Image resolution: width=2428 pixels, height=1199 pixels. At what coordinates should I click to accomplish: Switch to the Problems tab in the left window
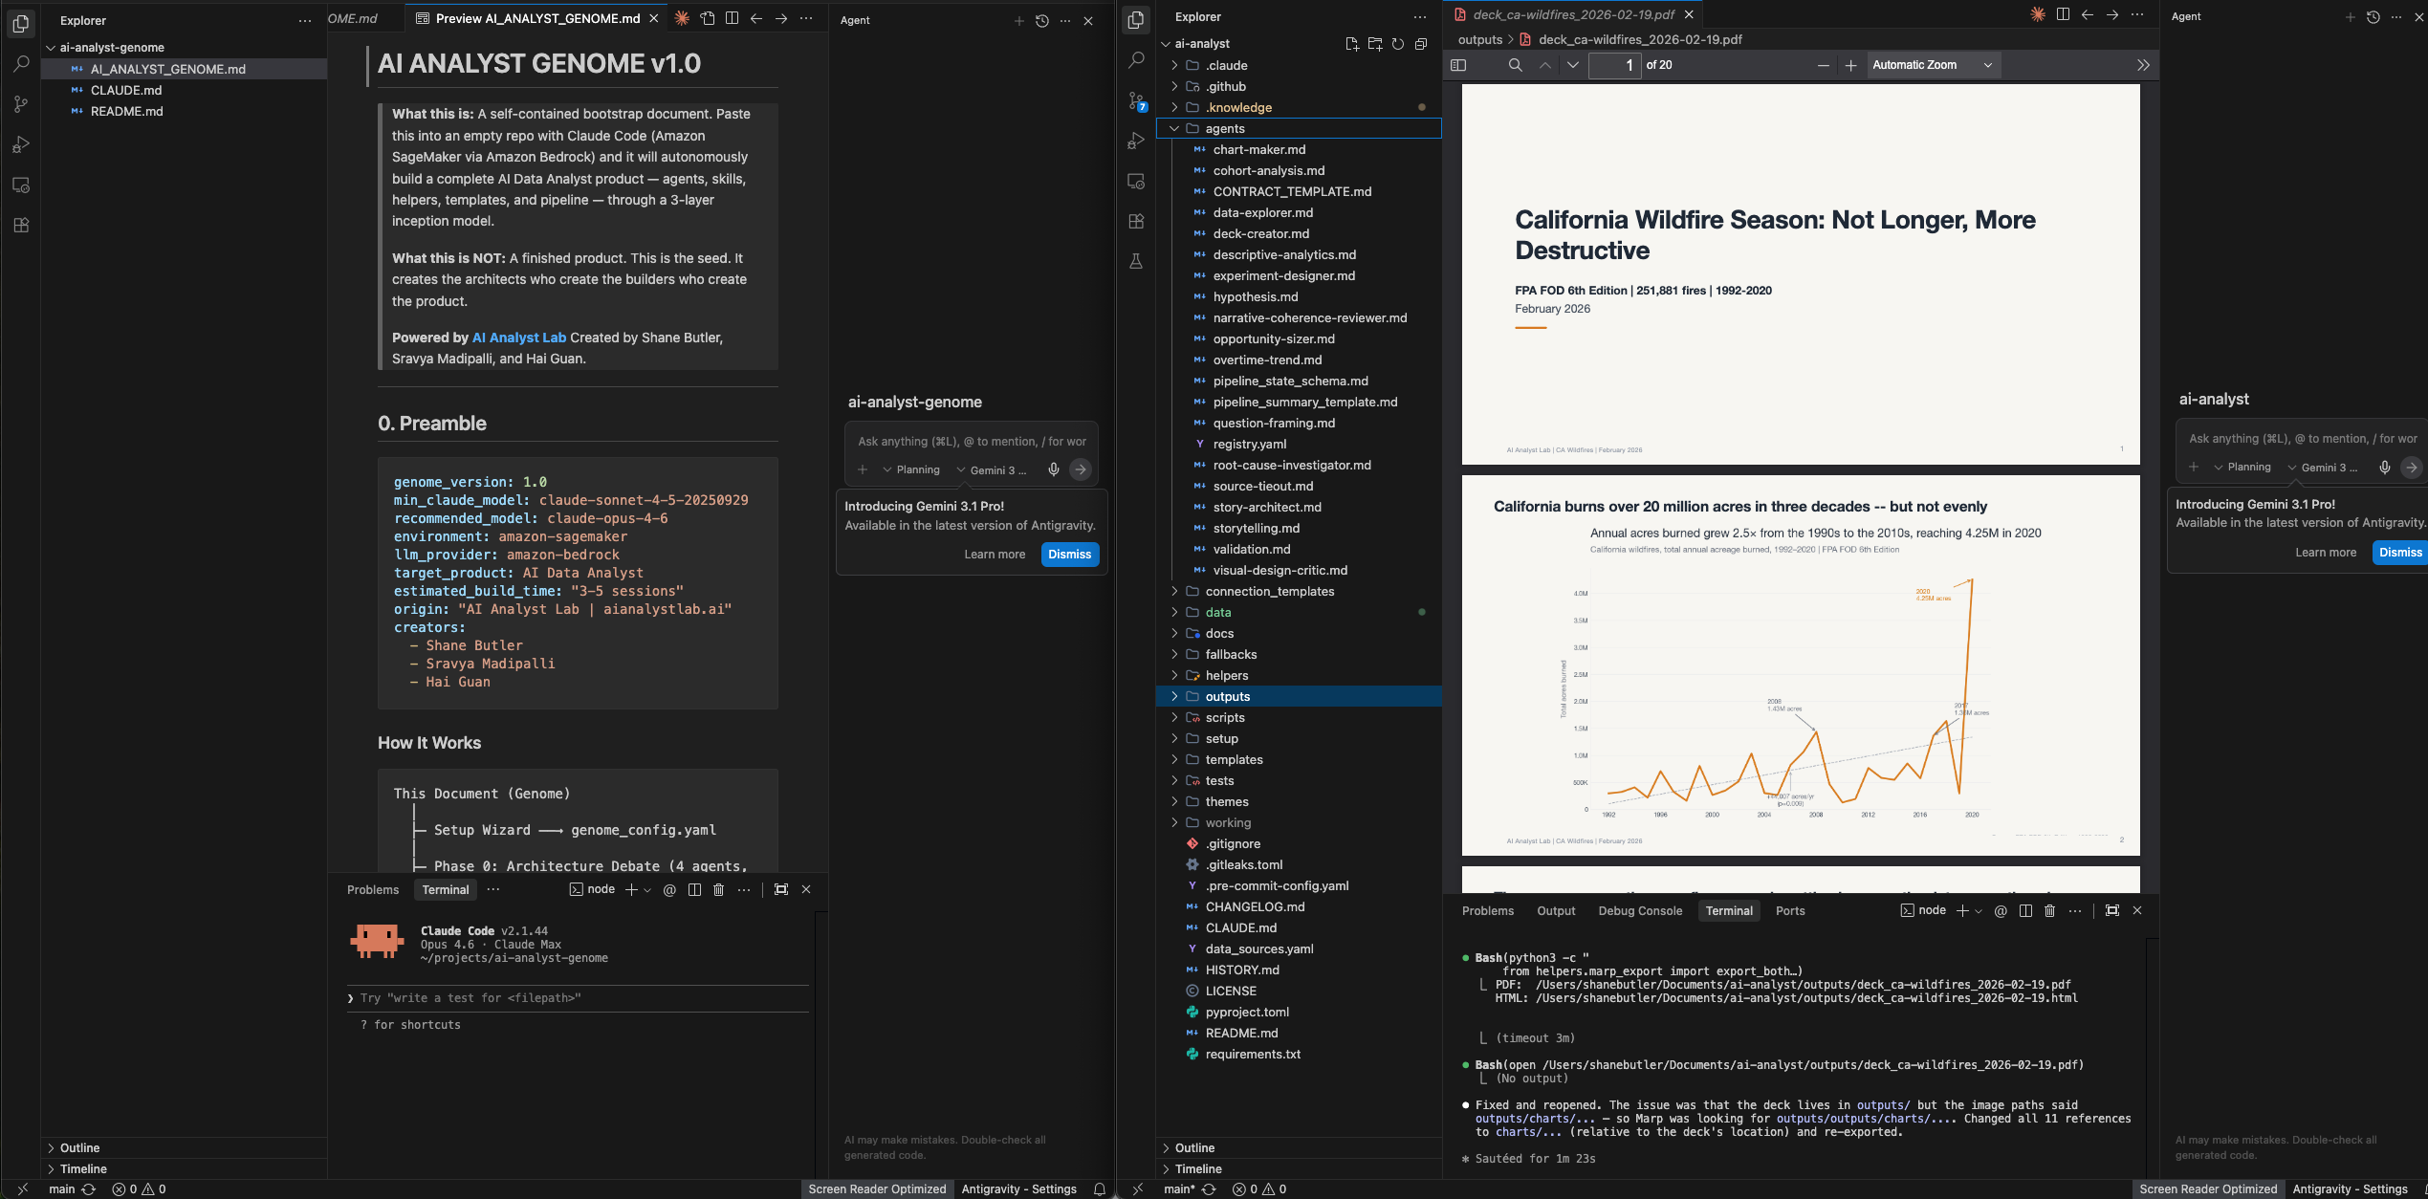(x=372, y=889)
